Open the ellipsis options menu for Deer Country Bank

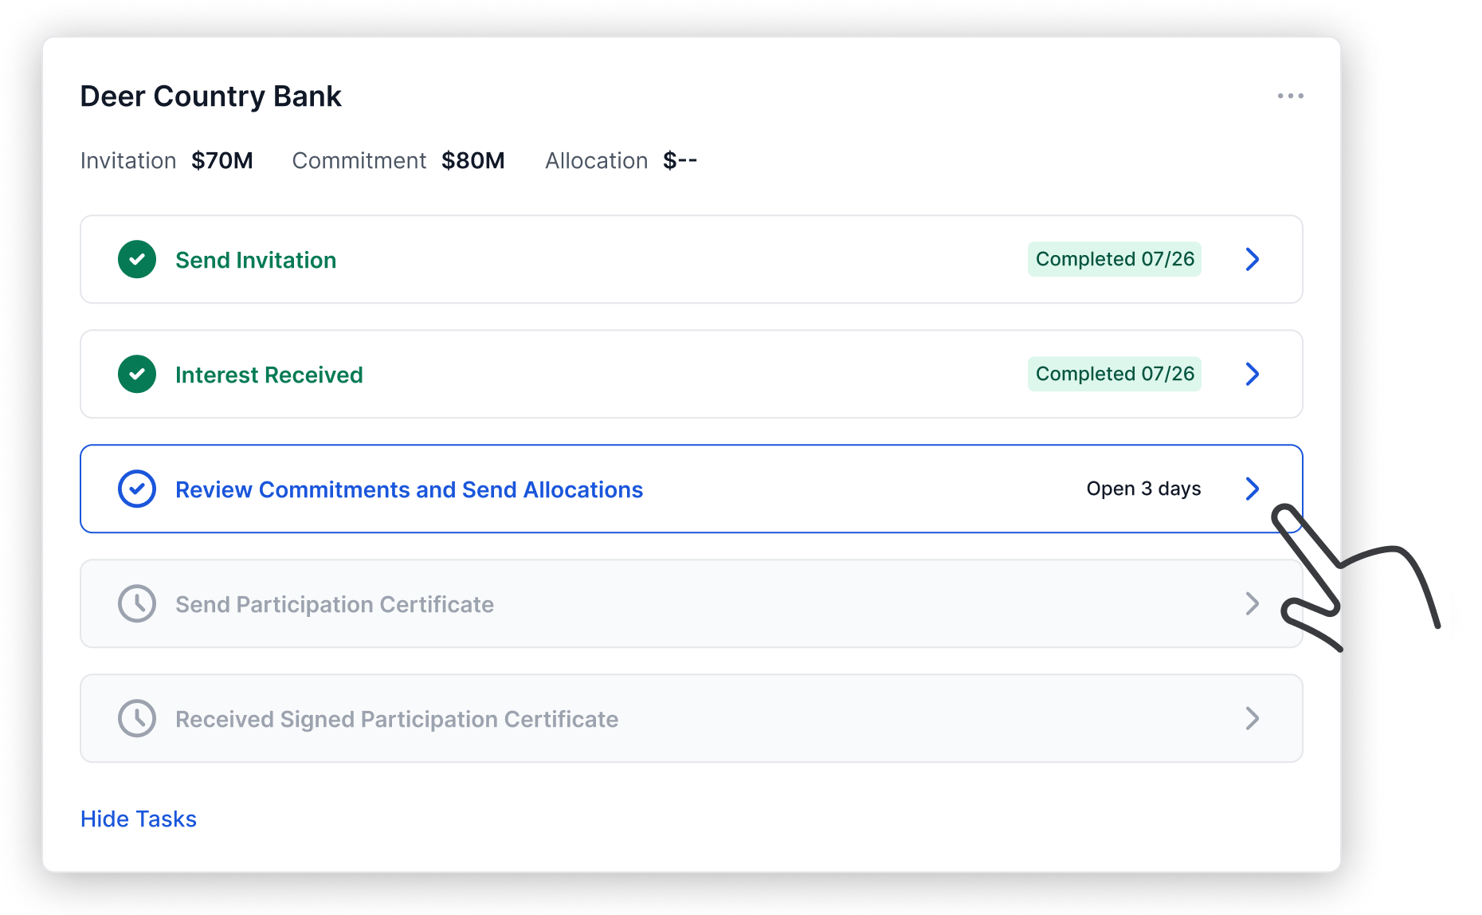[x=1292, y=96]
